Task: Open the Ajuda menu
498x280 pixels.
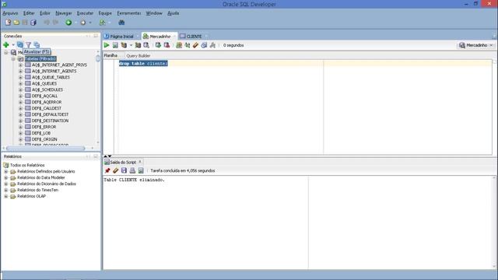Action: 173,13
